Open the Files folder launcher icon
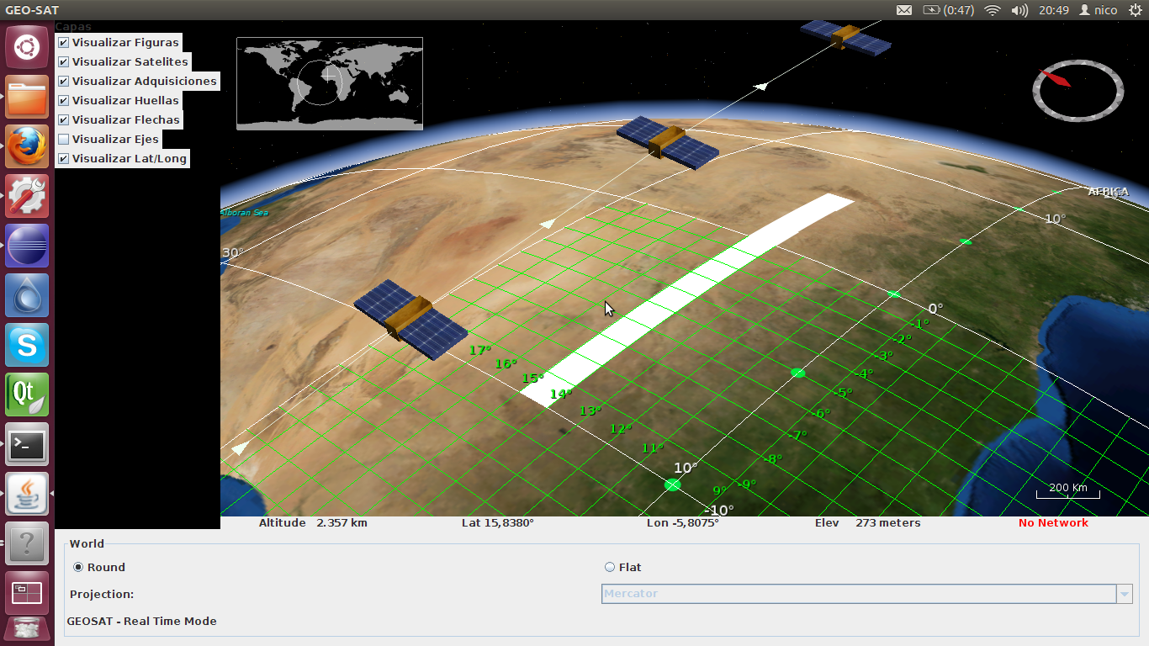Image resolution: width=1149 pixels, height=646 pixels. click(27, 97)
